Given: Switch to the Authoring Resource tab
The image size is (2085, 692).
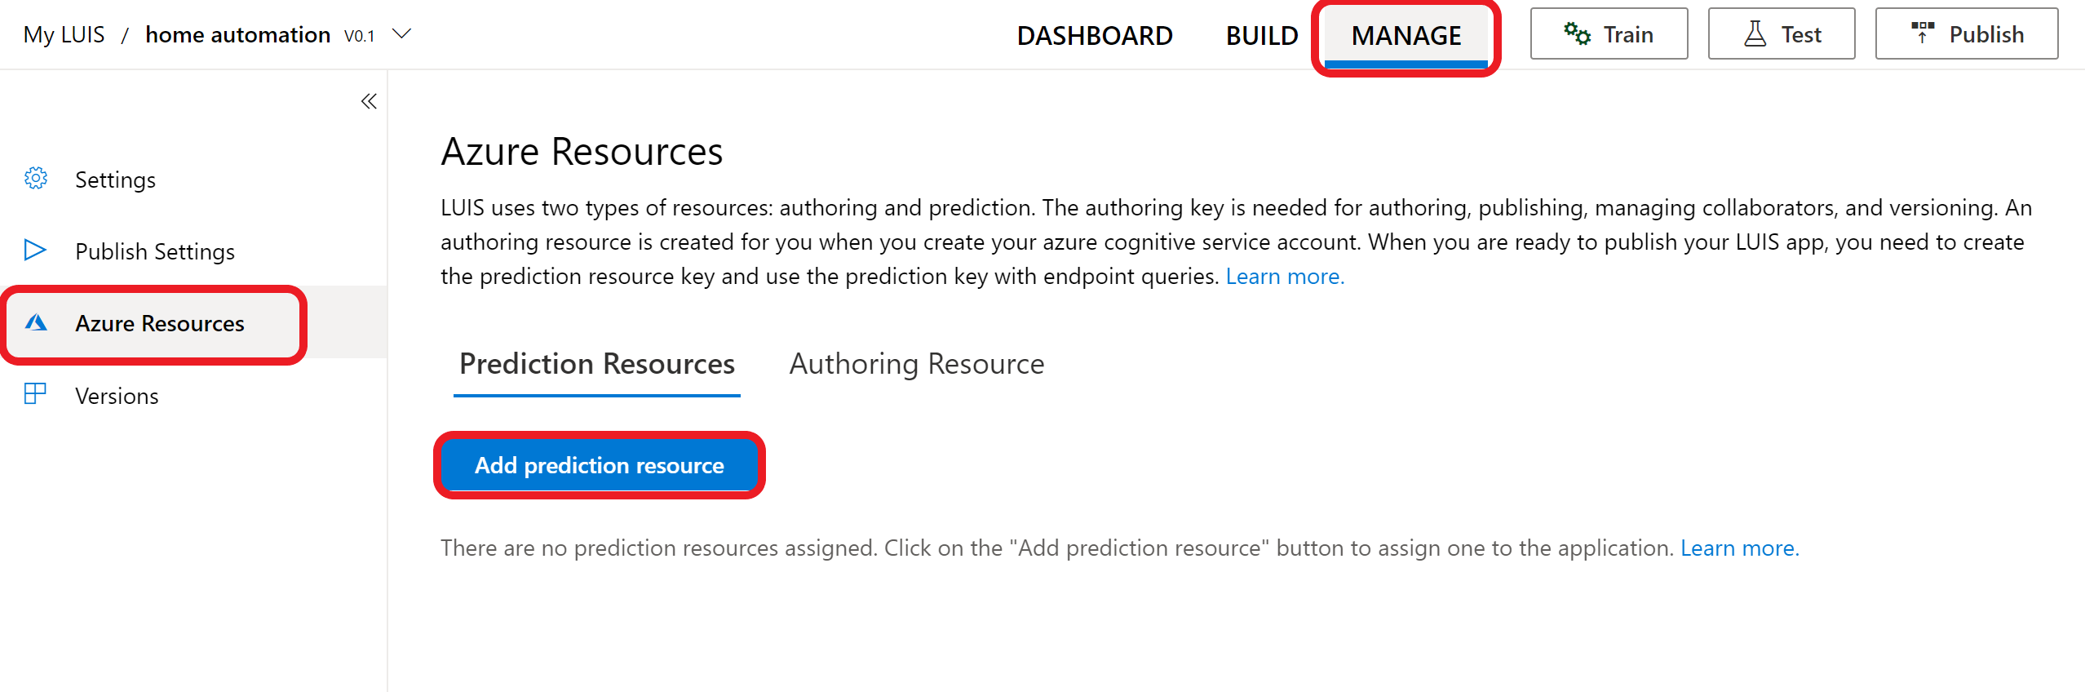Looking at the screenshot, I should [917, 364].
